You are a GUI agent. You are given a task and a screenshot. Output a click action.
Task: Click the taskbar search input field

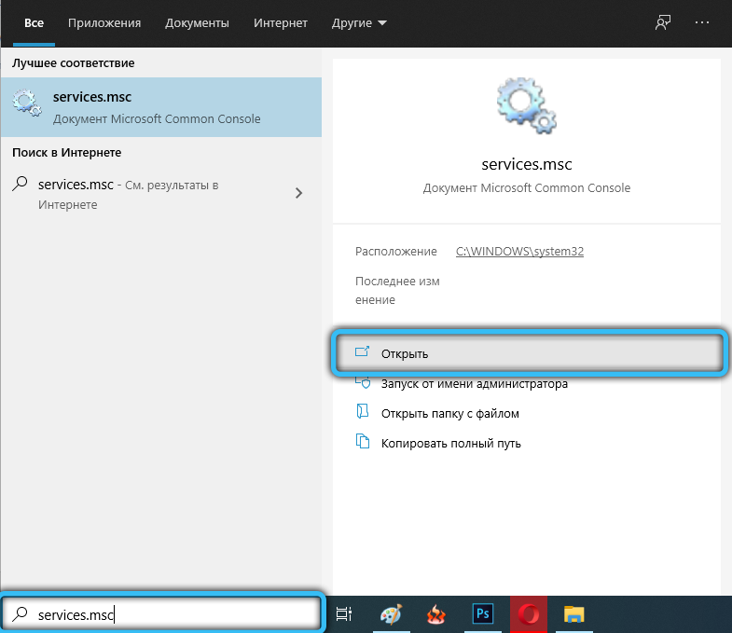click(x=161, y=614)
